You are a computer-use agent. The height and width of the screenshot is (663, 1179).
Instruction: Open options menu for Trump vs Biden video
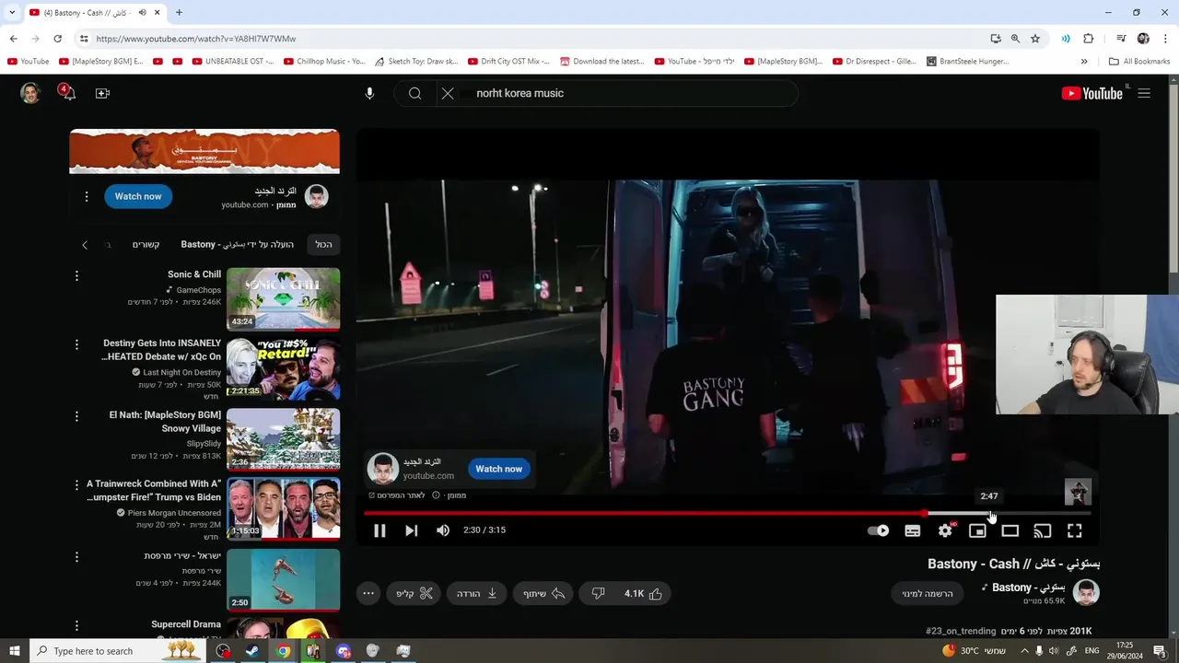[76, 484]
